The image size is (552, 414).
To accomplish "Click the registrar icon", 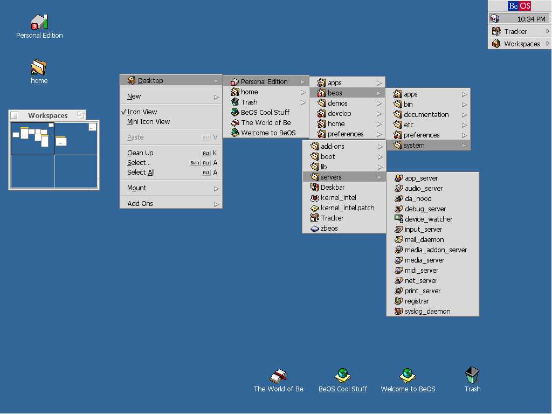I will pos(398,301).
